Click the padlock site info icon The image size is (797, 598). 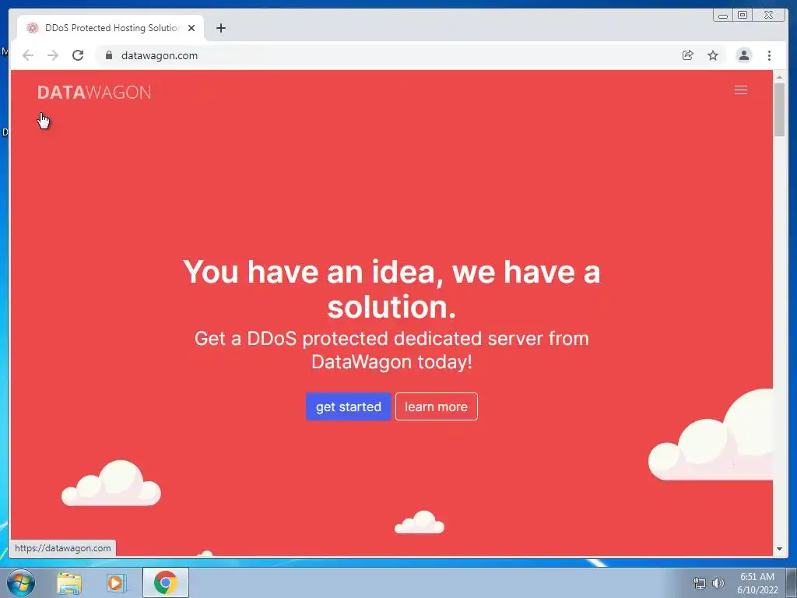tap(109, 55)
